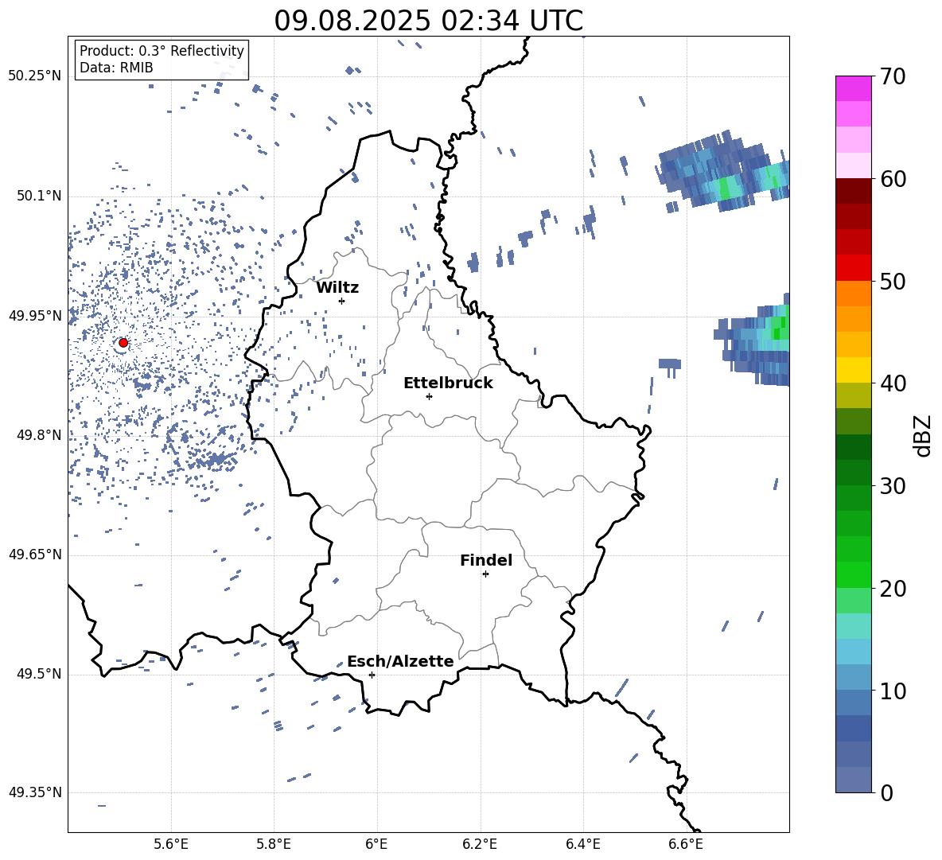Select the Esch/Alzette city label
This screenshot has width=942, height=860.
400,661
